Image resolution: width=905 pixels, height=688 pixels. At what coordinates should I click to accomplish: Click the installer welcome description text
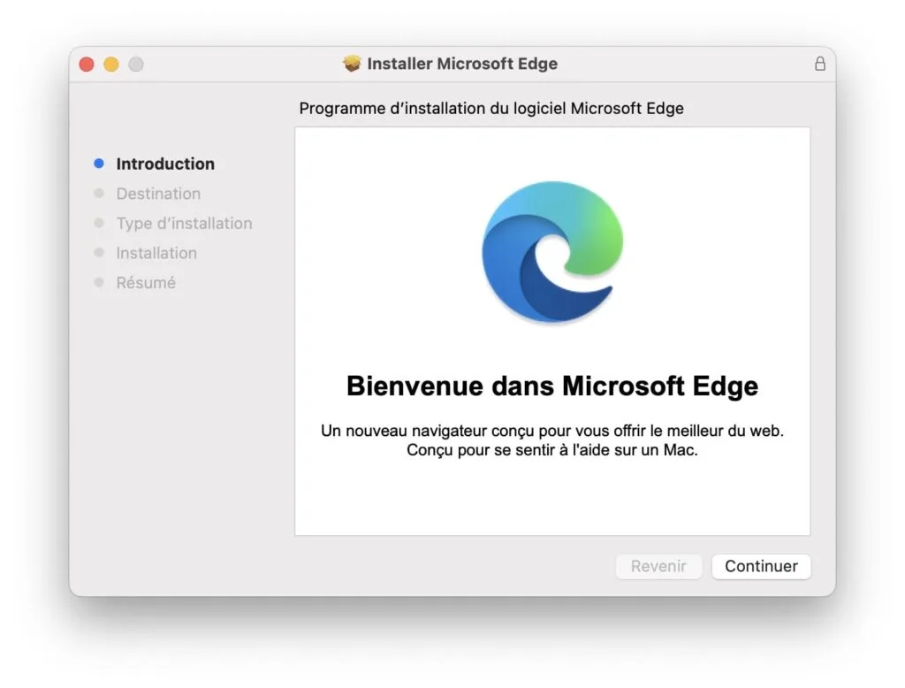[x=552, y=440]
